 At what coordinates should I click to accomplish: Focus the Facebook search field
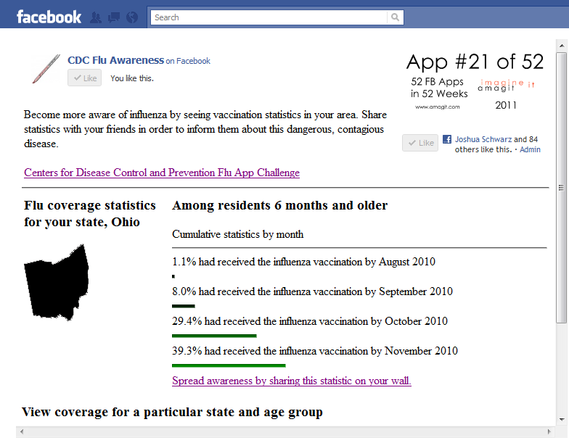tap(269, 17)
